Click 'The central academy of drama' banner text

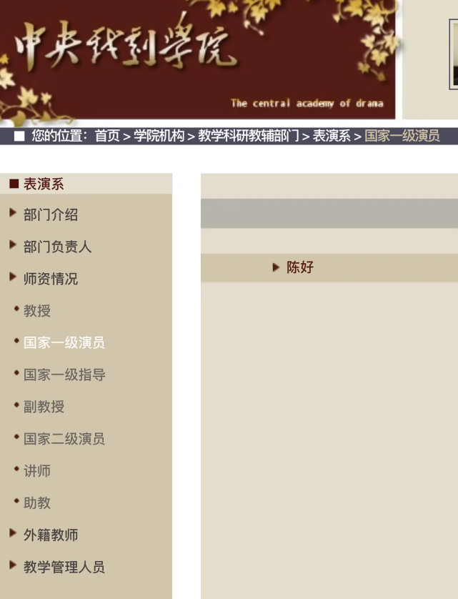coord(307,103)
